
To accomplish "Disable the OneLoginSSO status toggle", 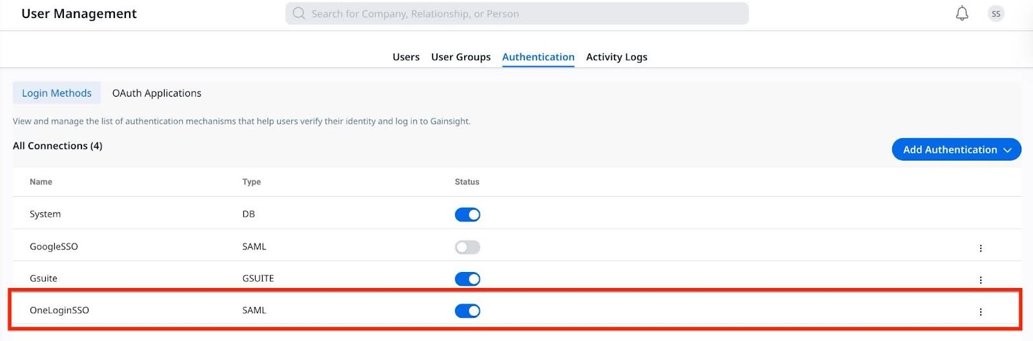I will click(x=467, y=311).
